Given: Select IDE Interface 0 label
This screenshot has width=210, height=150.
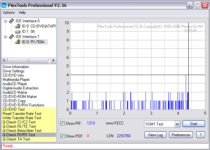Looking at the screenshot, I should tap(28, 21).
